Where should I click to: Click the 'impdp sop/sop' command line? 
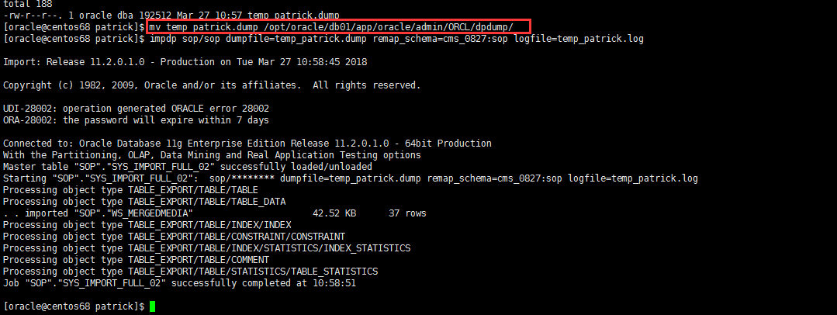(396, 39)
